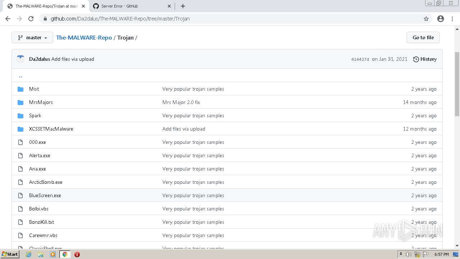Click the page vertical scrollbar thumb

457,84
